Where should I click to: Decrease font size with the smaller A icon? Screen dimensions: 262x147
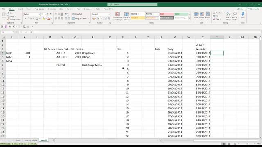click(51, 14)
